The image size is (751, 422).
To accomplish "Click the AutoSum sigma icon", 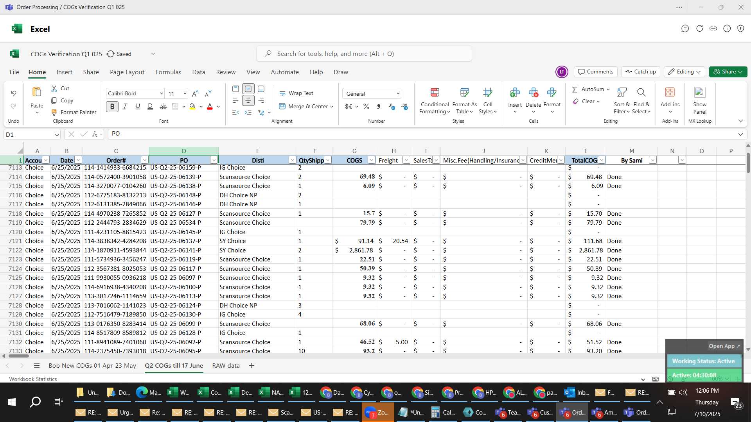I will [575, 89].
